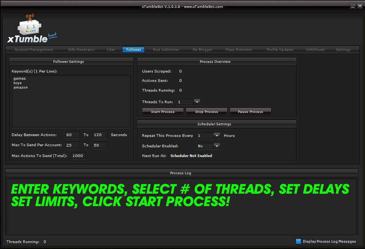Click the Max To Send minimum field 25
Viewport: 365px width, 249px height.
pos(72,145)
